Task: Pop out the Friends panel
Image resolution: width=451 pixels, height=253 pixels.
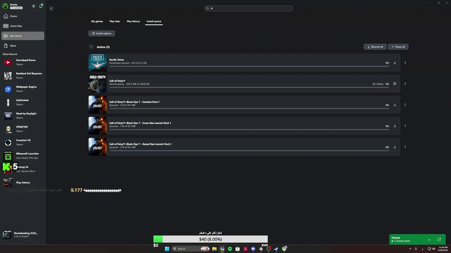Action: [x=439, y=240]
